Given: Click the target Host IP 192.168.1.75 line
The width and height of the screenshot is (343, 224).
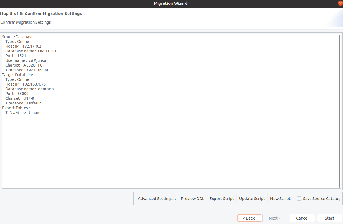Looking at the screenshot, I should pos(25,84).
